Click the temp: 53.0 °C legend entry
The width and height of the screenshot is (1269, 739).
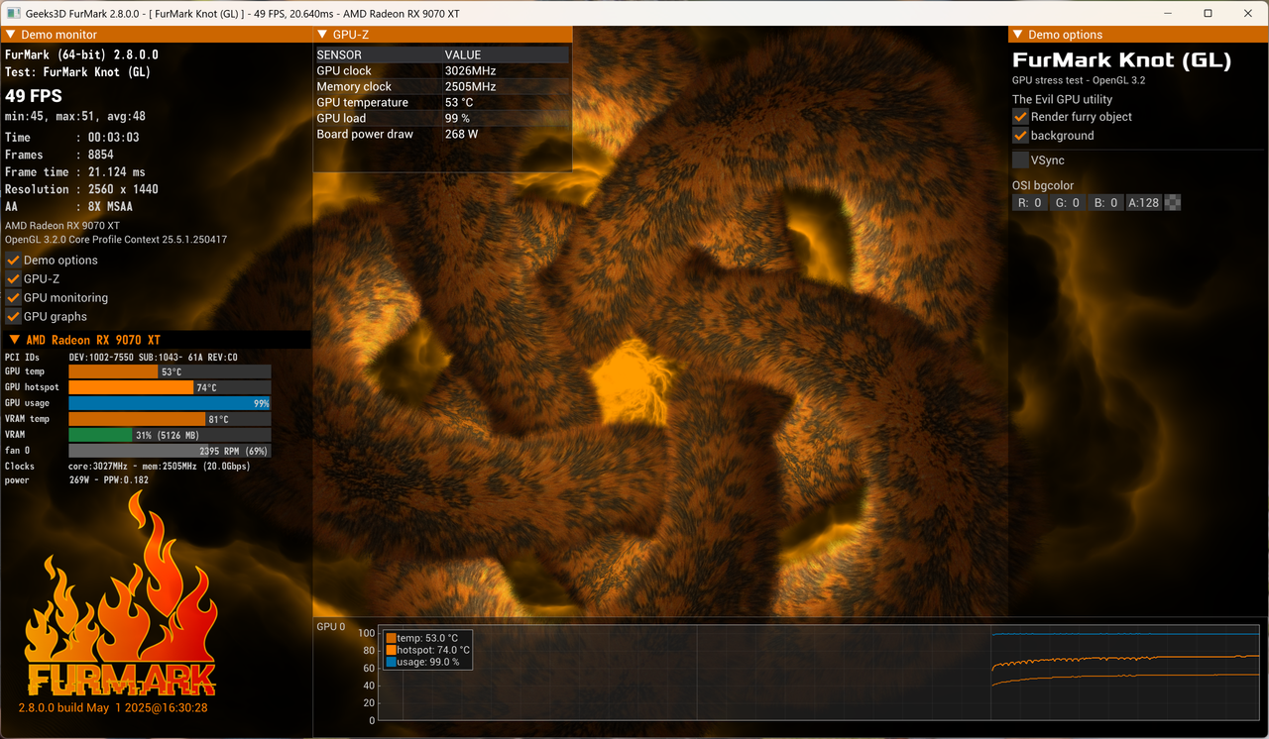(x=421, y=638)
